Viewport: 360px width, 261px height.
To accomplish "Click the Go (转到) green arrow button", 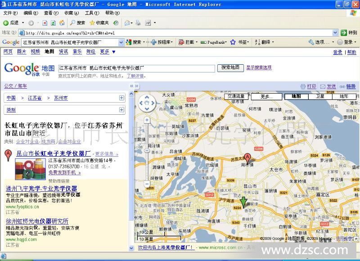I will tap(344, 33).
